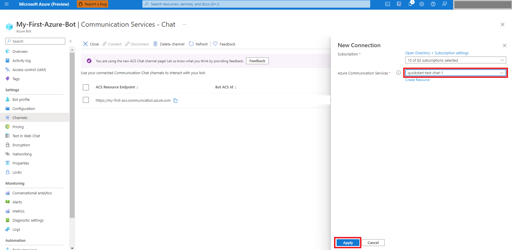Screen dimensions: 512x250
Task: Copy the ACS resource endpoint URL
Action: click(175, 101)
